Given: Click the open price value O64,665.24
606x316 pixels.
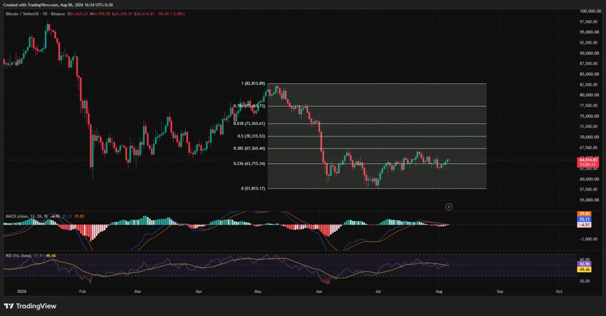Looking at the screenshot, I should pos(78,14).
